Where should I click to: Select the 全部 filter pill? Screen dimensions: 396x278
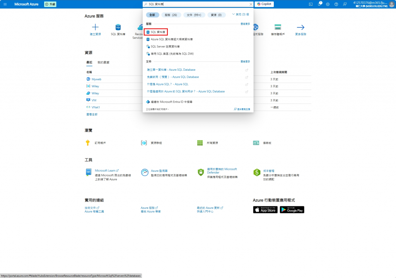[x=152, y=15]
